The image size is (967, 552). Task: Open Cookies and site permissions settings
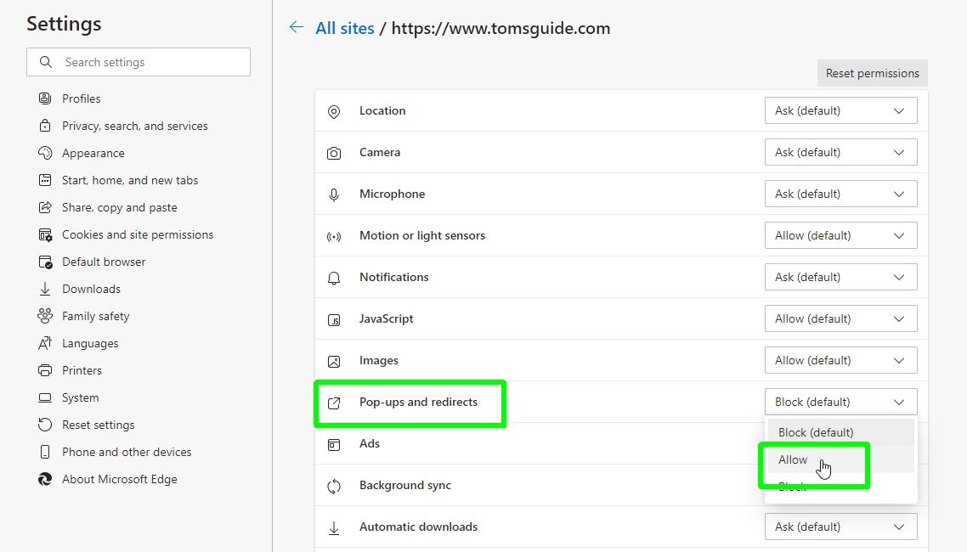click(x=137, y=234)
